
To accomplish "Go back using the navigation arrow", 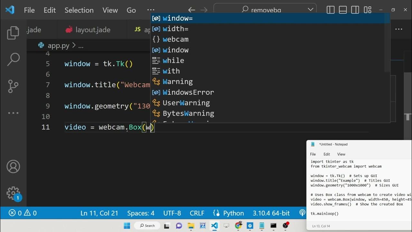I will [192, 10].
